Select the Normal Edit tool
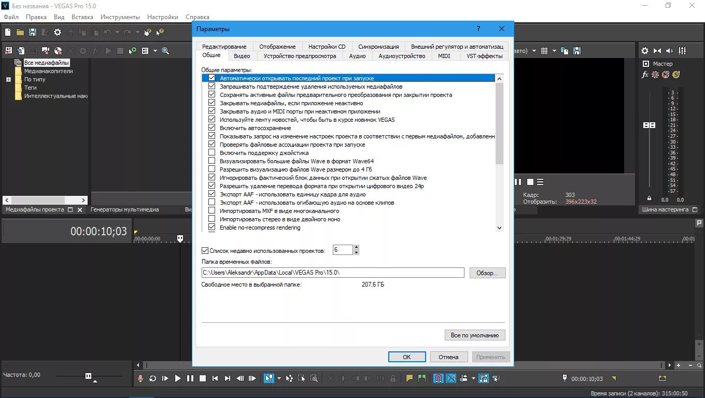Screen dimensions: 705x398 [269, 378]
